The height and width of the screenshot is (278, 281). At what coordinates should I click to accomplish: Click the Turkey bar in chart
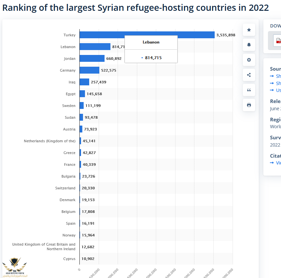147,35
